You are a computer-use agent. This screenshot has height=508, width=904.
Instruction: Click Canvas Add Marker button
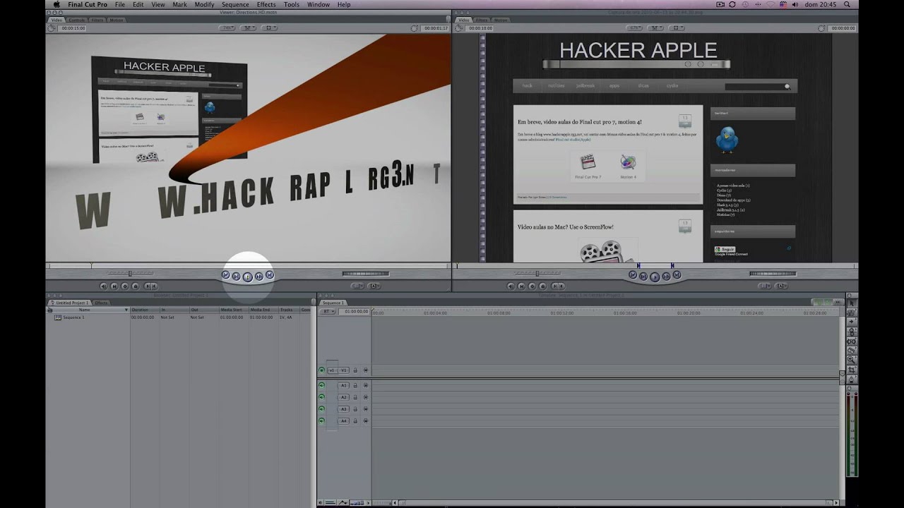542,286
